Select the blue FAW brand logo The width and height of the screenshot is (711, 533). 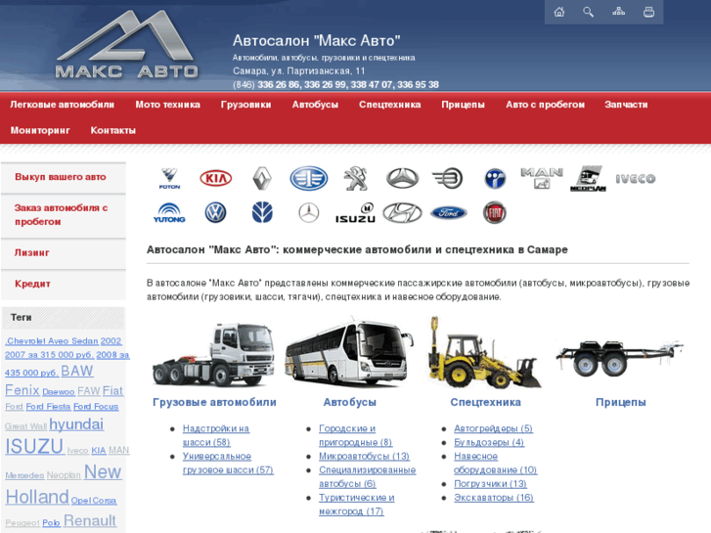click(309, 178)
